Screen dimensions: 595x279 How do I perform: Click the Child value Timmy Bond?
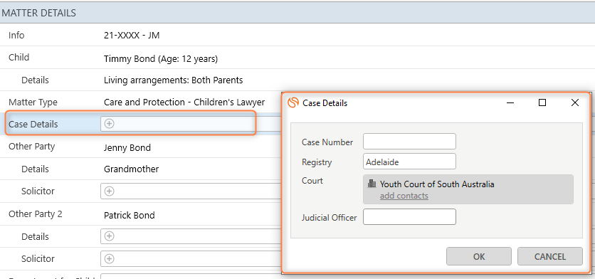pyautogui.click(x=161, y=59)
